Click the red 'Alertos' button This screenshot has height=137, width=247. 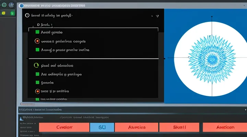point(137,127)
